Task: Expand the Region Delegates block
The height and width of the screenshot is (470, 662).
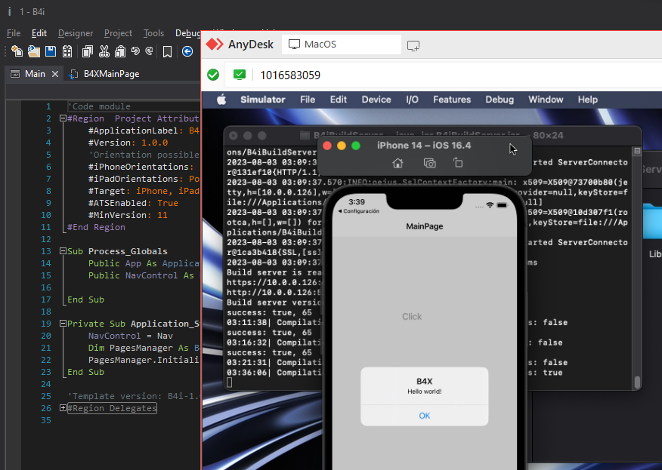Action: (63, 408)
